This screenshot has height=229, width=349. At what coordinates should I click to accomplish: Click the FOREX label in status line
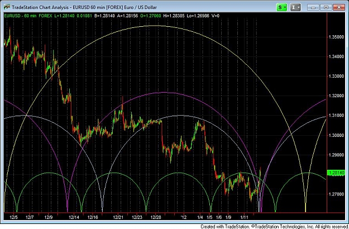[45, 16]
